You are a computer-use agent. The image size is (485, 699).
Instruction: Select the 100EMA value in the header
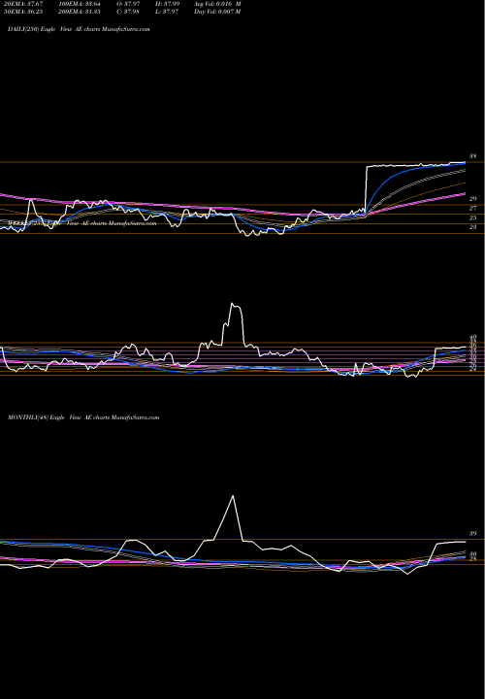[x=81, y=4]
